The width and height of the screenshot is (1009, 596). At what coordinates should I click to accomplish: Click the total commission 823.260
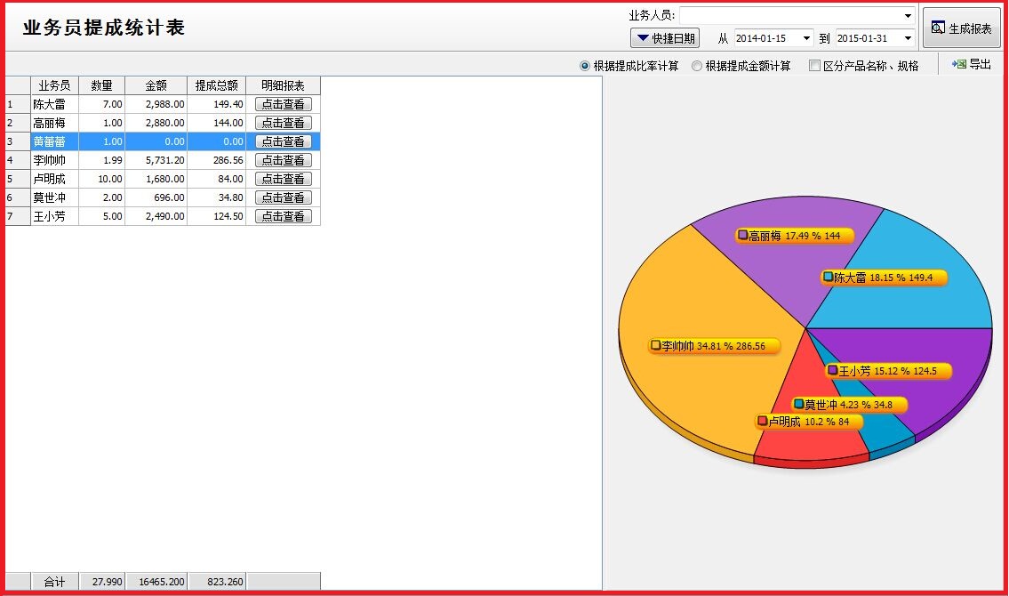click(216, 581)
